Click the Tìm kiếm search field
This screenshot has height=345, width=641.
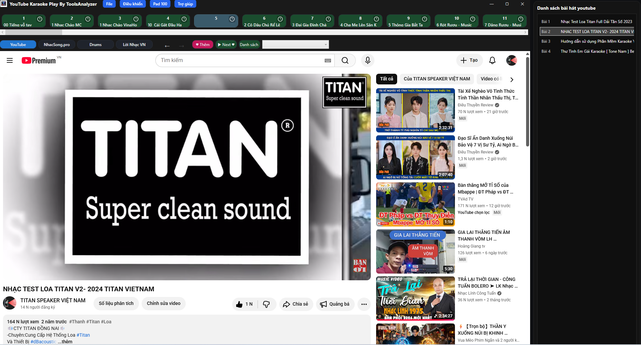pyautogui.click(x=245, y=60)
